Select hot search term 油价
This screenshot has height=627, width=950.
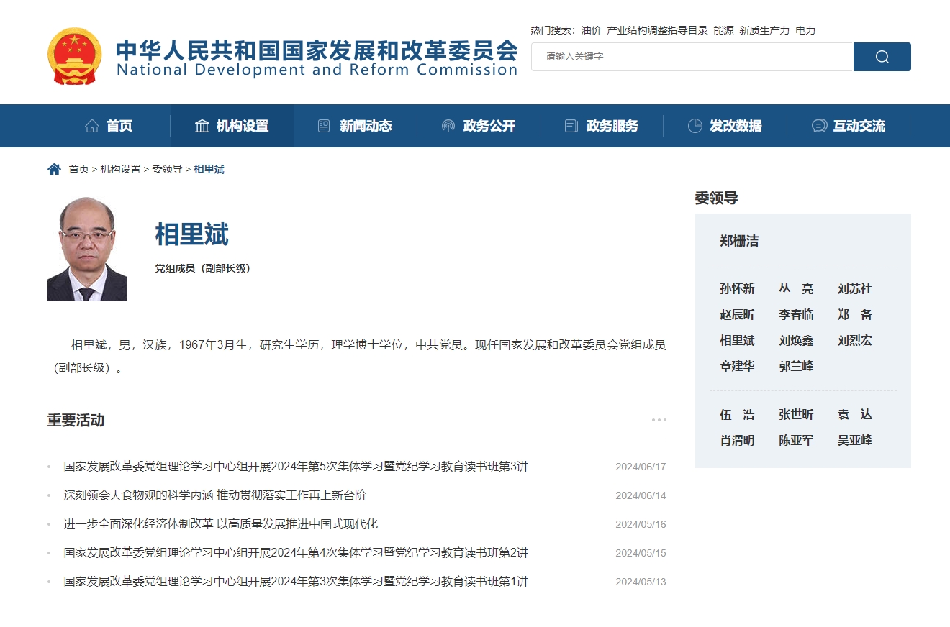pyautogui.click(x=591, y=30)
